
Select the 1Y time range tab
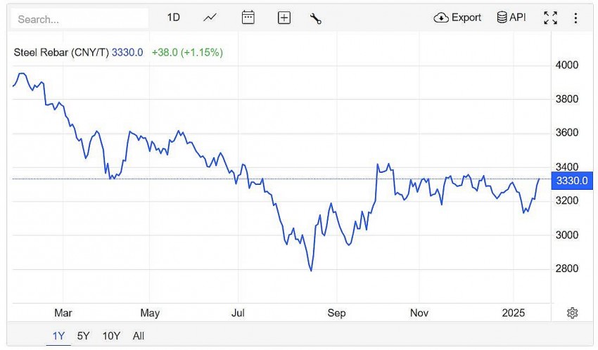pyautogui.click(x=58, y=336)
